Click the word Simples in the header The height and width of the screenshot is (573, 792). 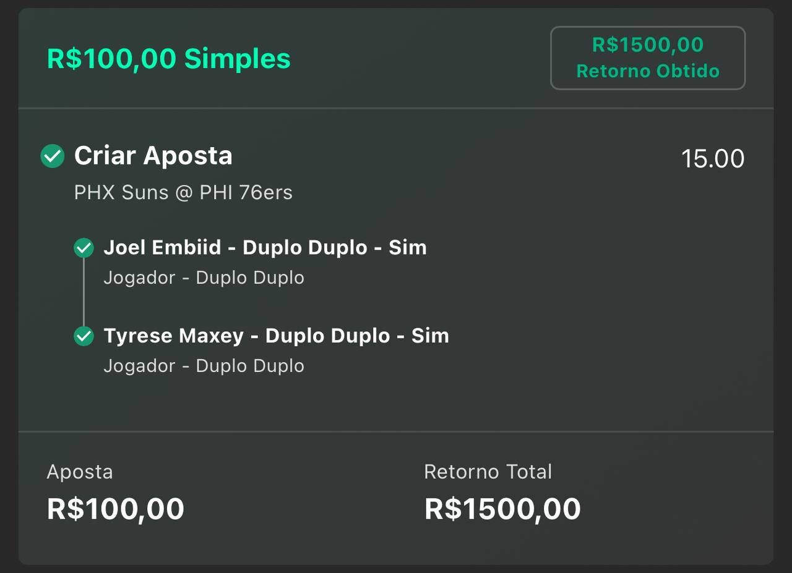(x=238, y=59)
